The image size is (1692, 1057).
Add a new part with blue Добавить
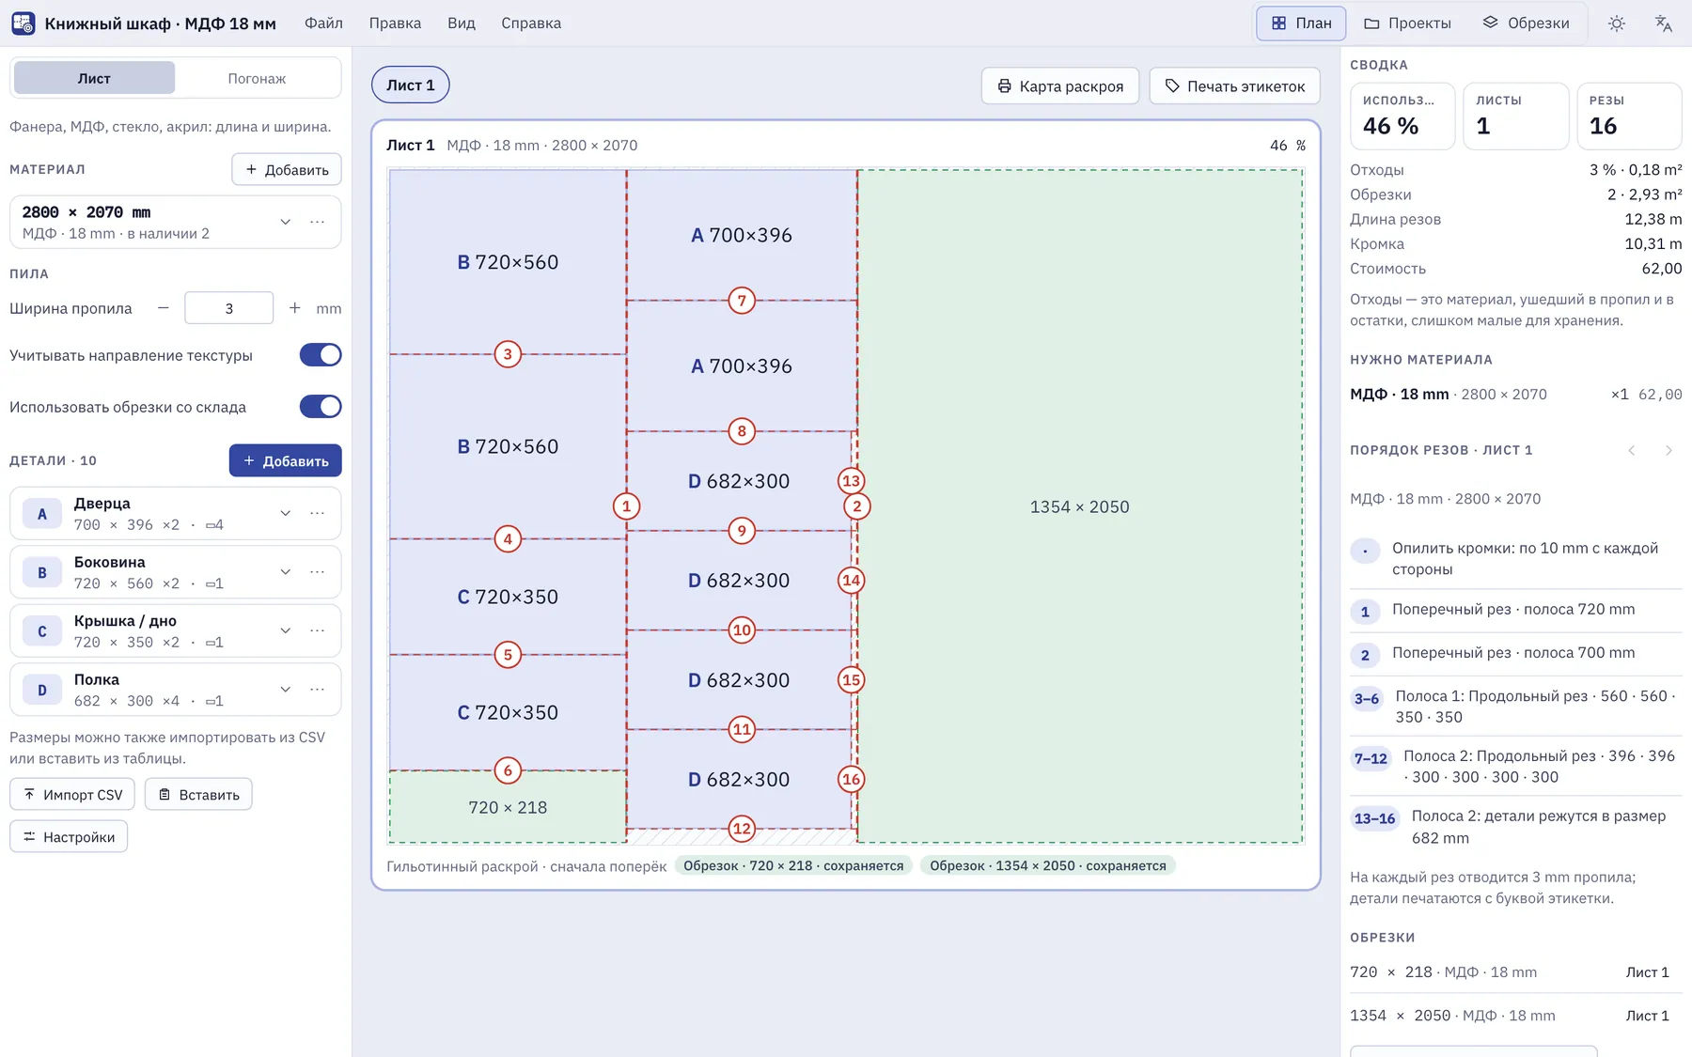[x=286, y=460]
